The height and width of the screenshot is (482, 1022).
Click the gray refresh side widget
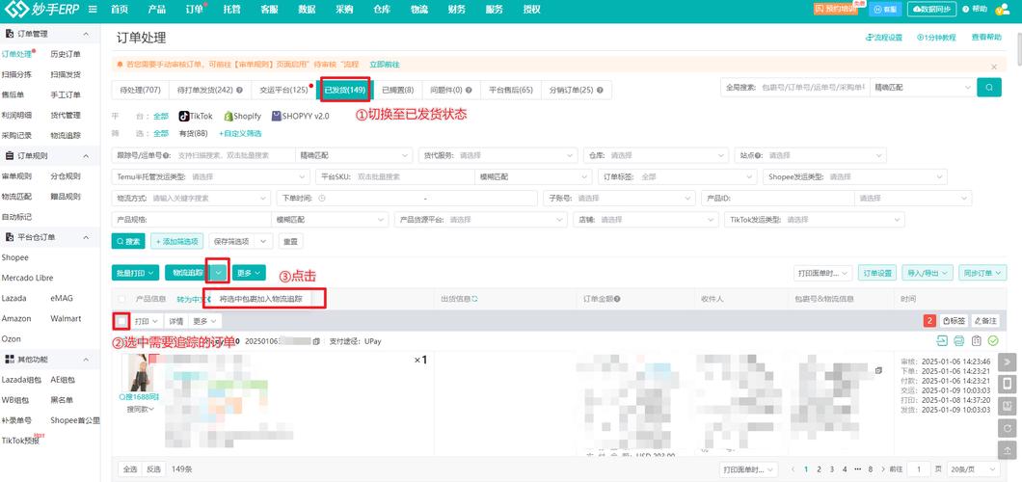[1007, 427]
